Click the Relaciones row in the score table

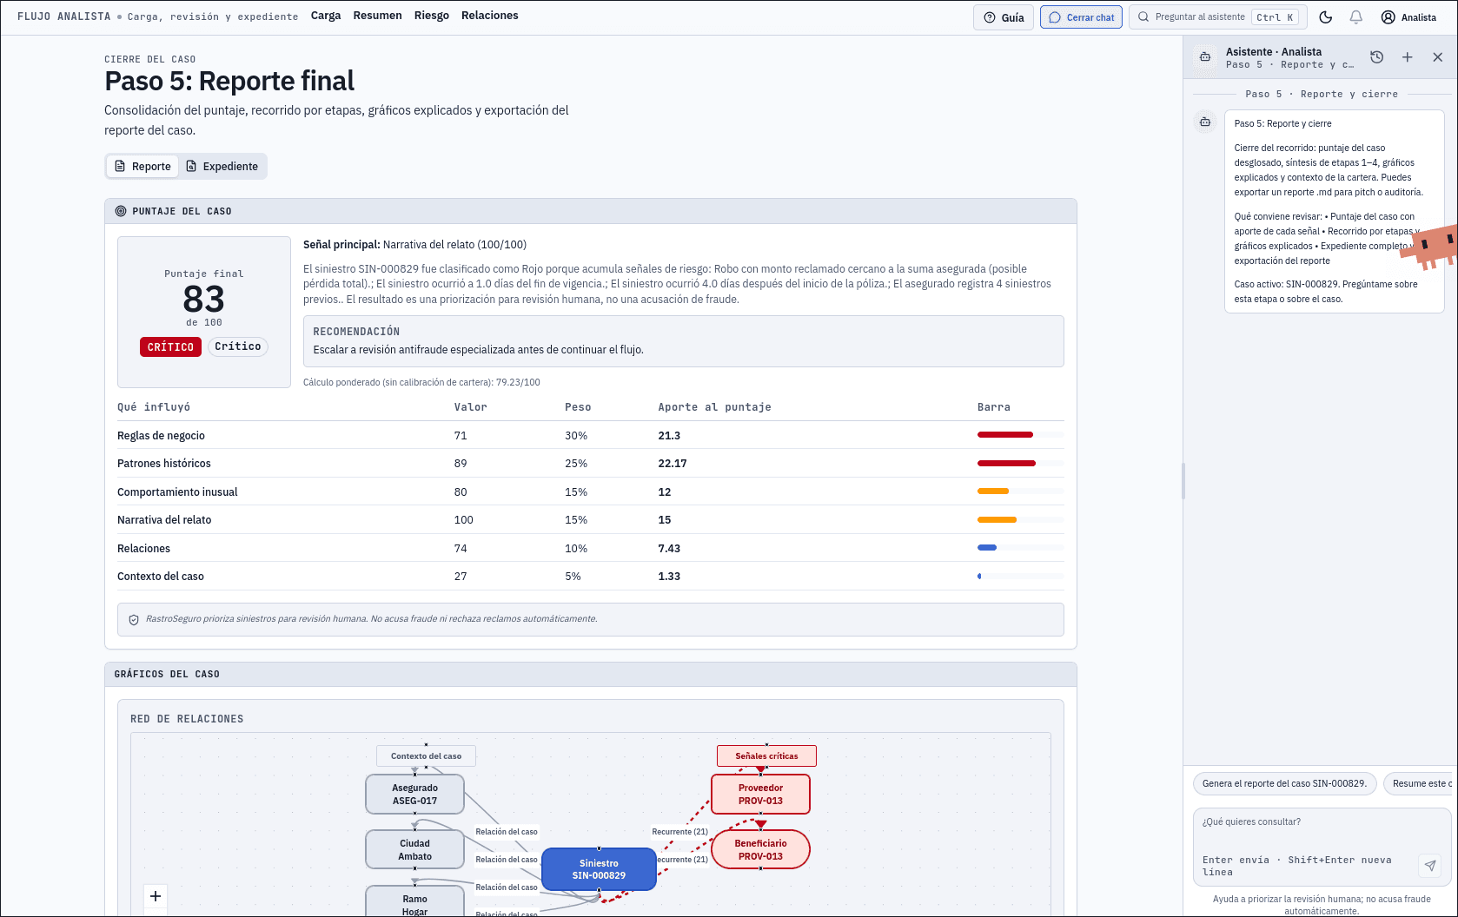coord(590,548)
